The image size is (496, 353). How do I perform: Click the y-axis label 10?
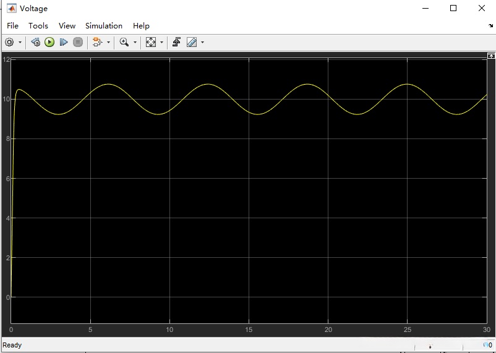[6, 99]
